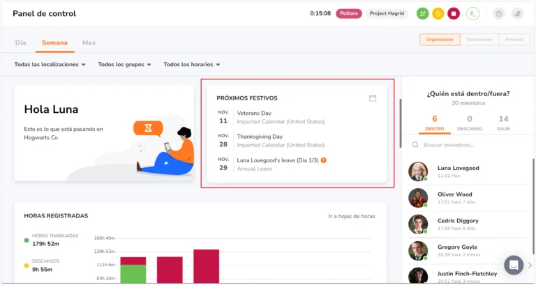Click the green segment of the first chart bar
536x285 pixels.
(133, 274)
